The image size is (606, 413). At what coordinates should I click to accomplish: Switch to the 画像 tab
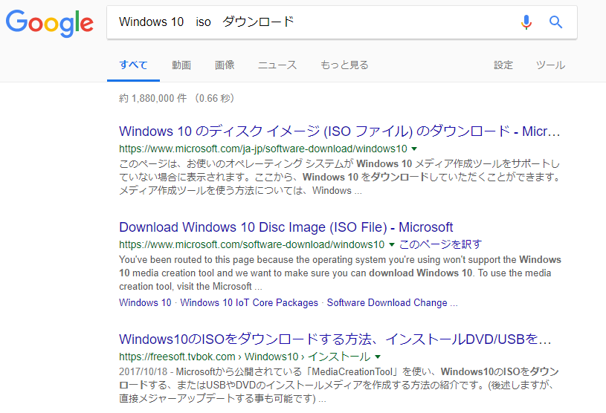[x=225, y=65]
